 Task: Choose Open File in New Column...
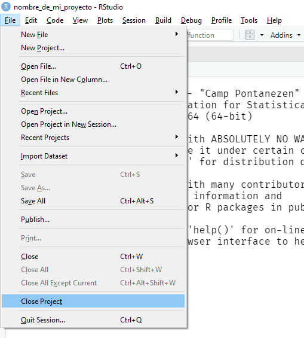pyautogui.click(x=93, y=80)
